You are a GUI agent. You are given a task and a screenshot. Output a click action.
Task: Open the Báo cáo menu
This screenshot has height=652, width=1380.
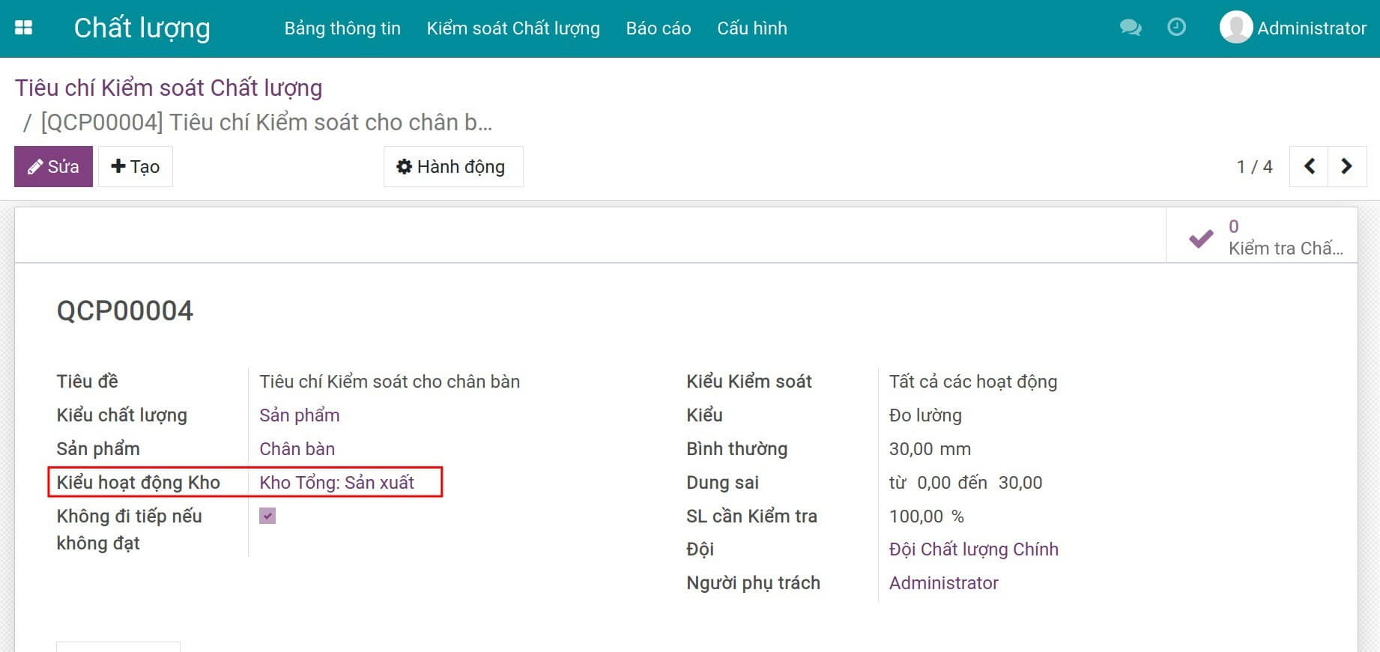pos(659,28)
